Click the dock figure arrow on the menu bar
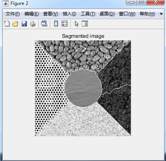The image size is (166, 161). pyautogui.click(x=161, y=14)
